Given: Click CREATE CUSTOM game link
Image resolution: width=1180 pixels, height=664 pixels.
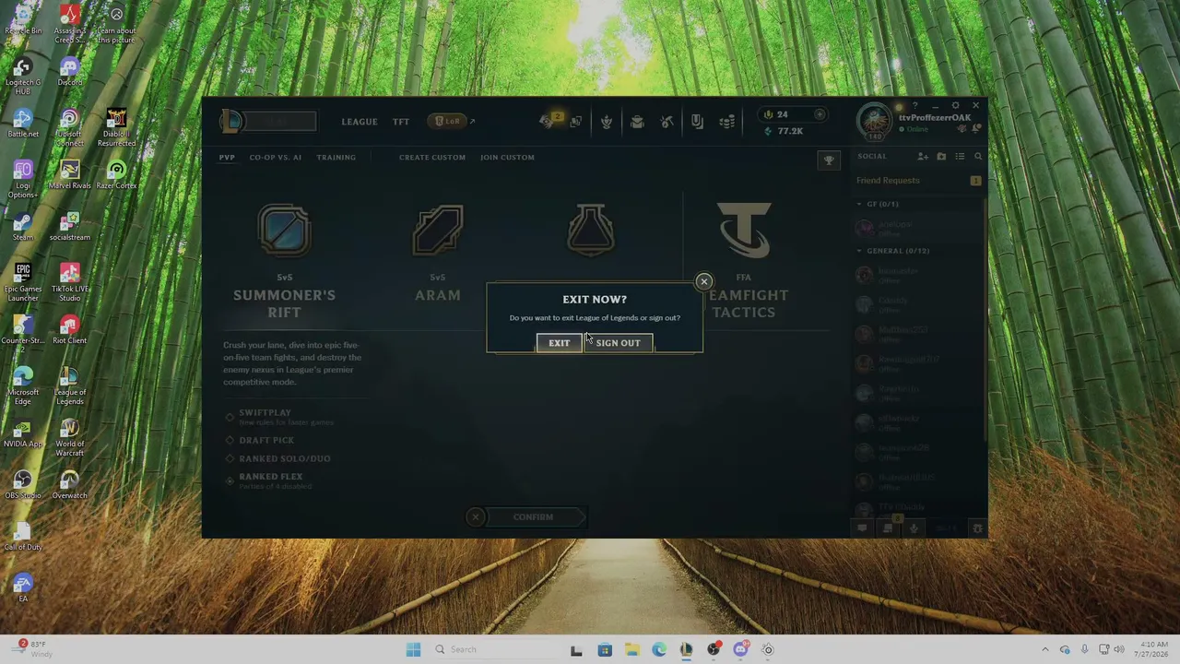Looking at the screenshot, I should click(x=432, y=158).
